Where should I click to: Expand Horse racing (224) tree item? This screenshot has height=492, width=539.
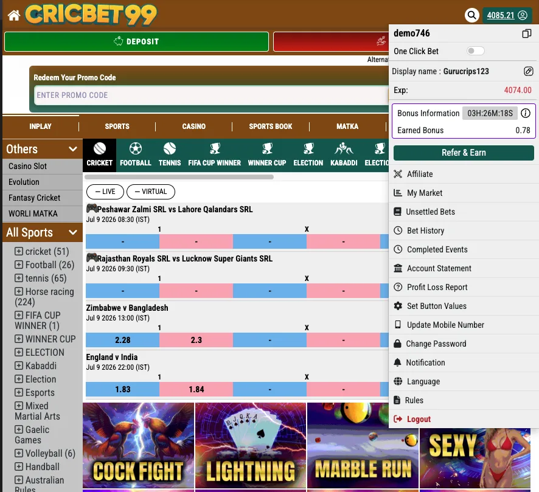pyautogui.click(x=19, y=291)
